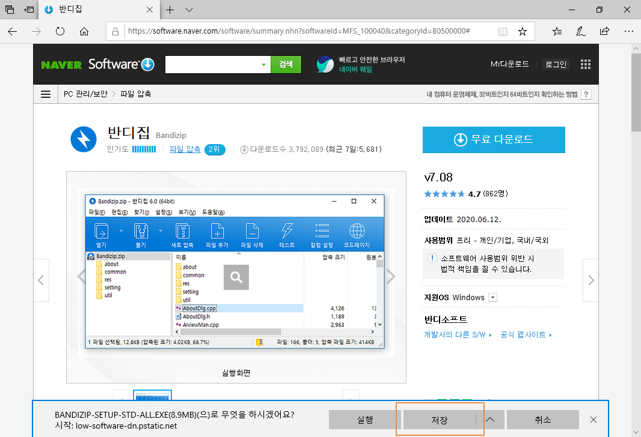641x437 pixels.
Task: Show previous screenshot with left arrow
Action: pos(81,277)
